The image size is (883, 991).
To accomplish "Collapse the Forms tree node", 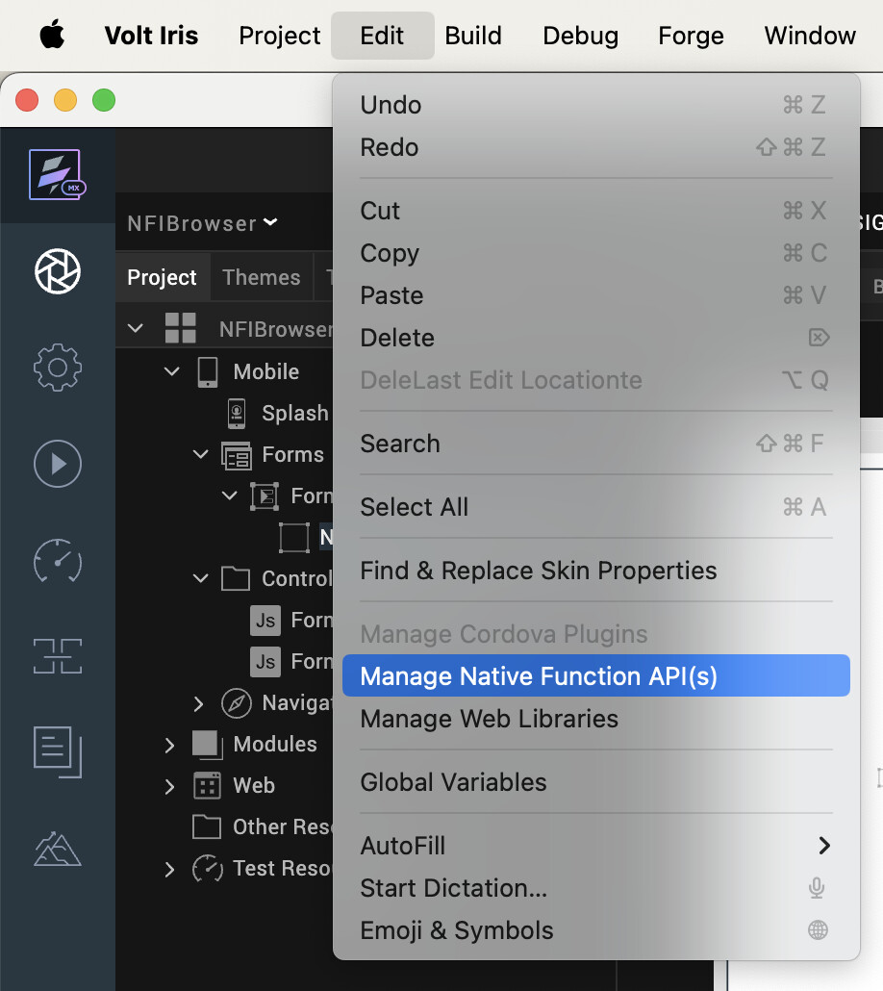I will pos(200,454).
